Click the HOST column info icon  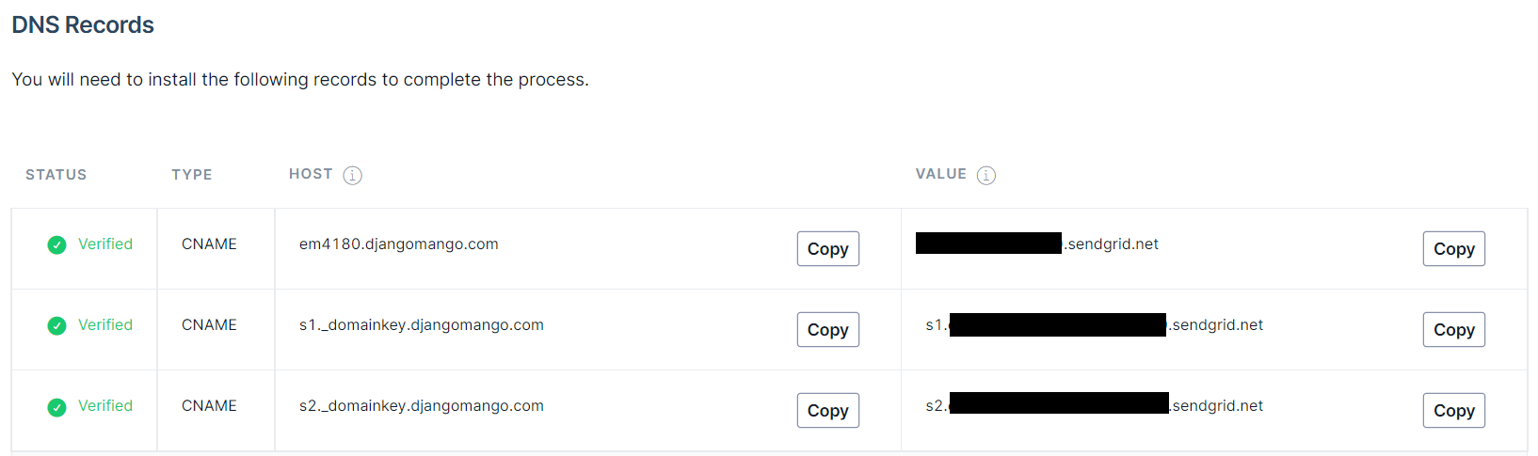click(352, 176)
